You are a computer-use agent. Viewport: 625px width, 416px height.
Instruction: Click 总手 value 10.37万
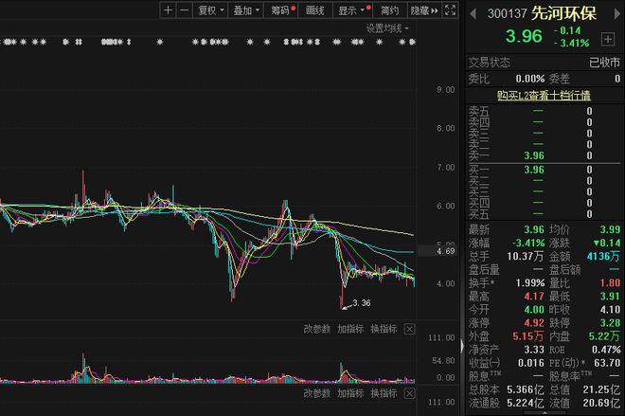pos(526,256)
